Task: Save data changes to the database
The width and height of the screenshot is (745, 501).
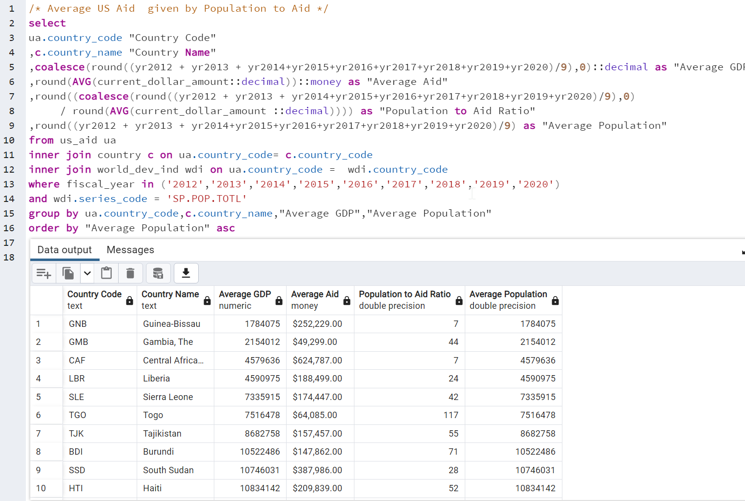Action: click(158, 273)
